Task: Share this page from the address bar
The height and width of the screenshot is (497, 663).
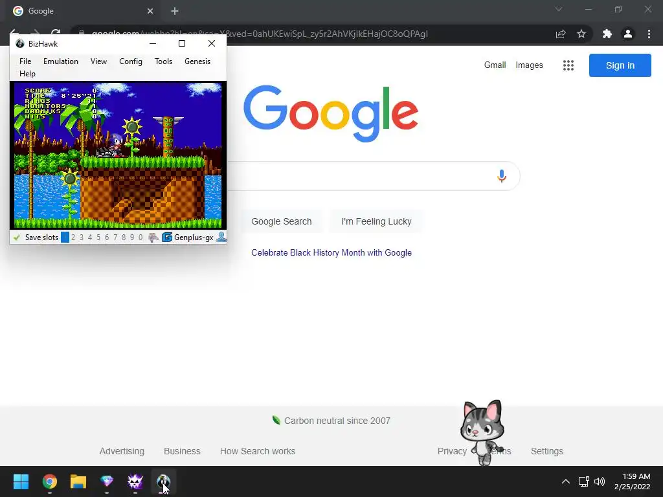Action: click(561, 34)
